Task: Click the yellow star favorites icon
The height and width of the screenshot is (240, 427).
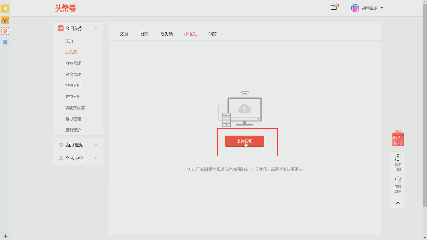Action: [5, 9]
